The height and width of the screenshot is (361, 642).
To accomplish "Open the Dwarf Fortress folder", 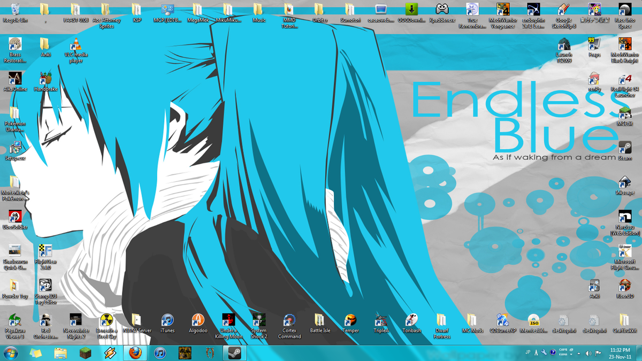I will [442, 326].
